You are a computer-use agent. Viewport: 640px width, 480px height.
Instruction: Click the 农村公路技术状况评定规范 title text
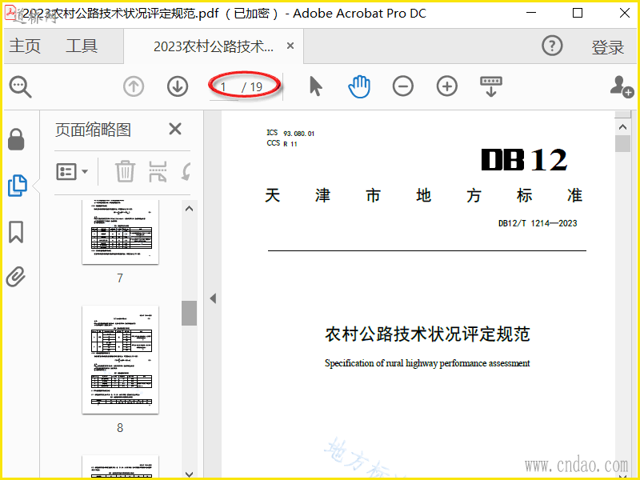pos(427,334)
